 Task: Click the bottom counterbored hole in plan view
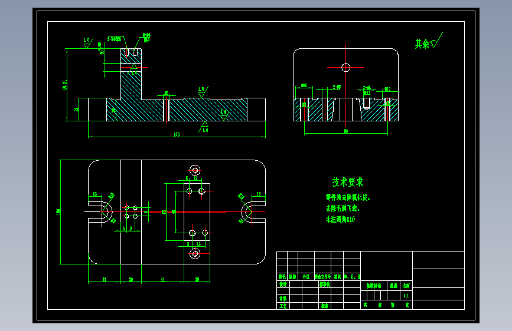point(195,253)
